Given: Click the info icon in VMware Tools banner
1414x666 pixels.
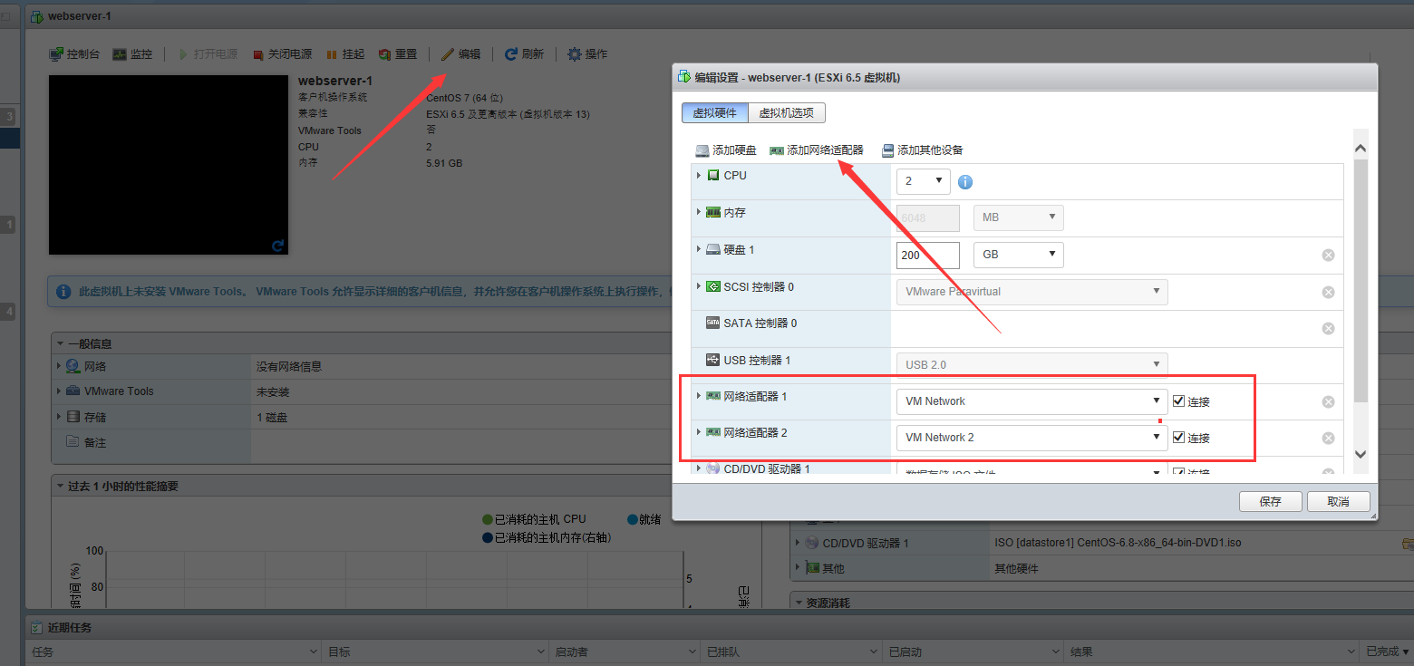Looking at the screenshot, I should point(63,293).
